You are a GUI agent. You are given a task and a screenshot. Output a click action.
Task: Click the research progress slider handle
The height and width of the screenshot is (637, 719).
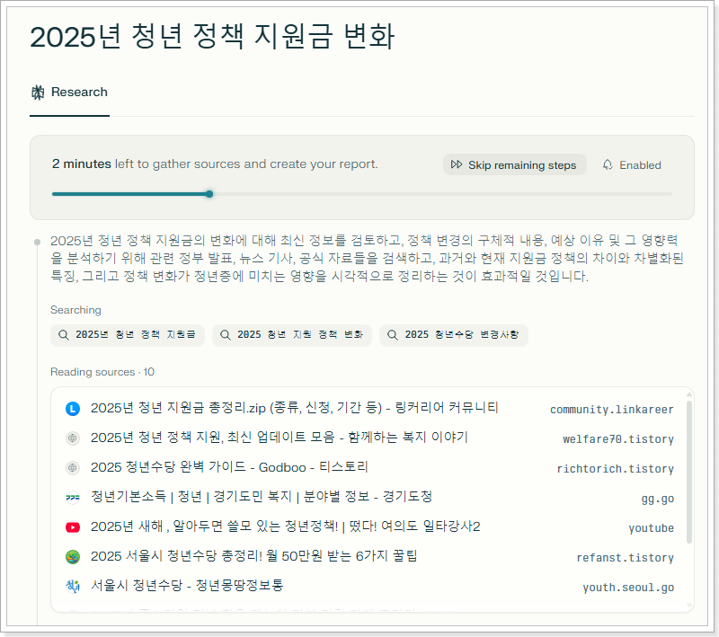tap(209, 193)
